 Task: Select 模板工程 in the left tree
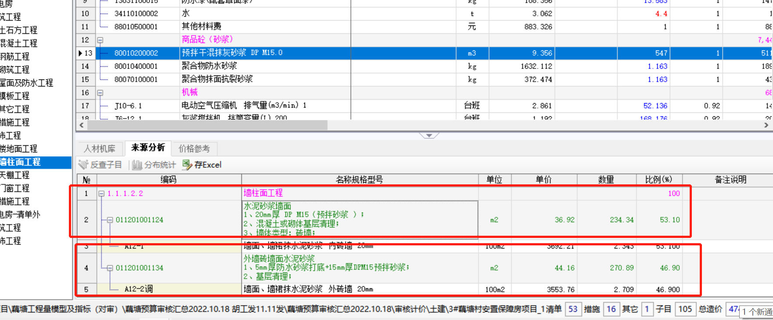click(x=15, y=96)
